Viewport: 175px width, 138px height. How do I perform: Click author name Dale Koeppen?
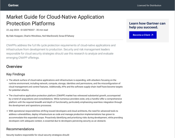pos(16,36)
